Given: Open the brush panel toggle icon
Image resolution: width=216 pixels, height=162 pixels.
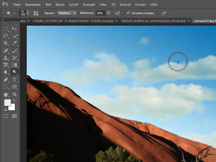Looking at the screenshot, I should 36,13.
